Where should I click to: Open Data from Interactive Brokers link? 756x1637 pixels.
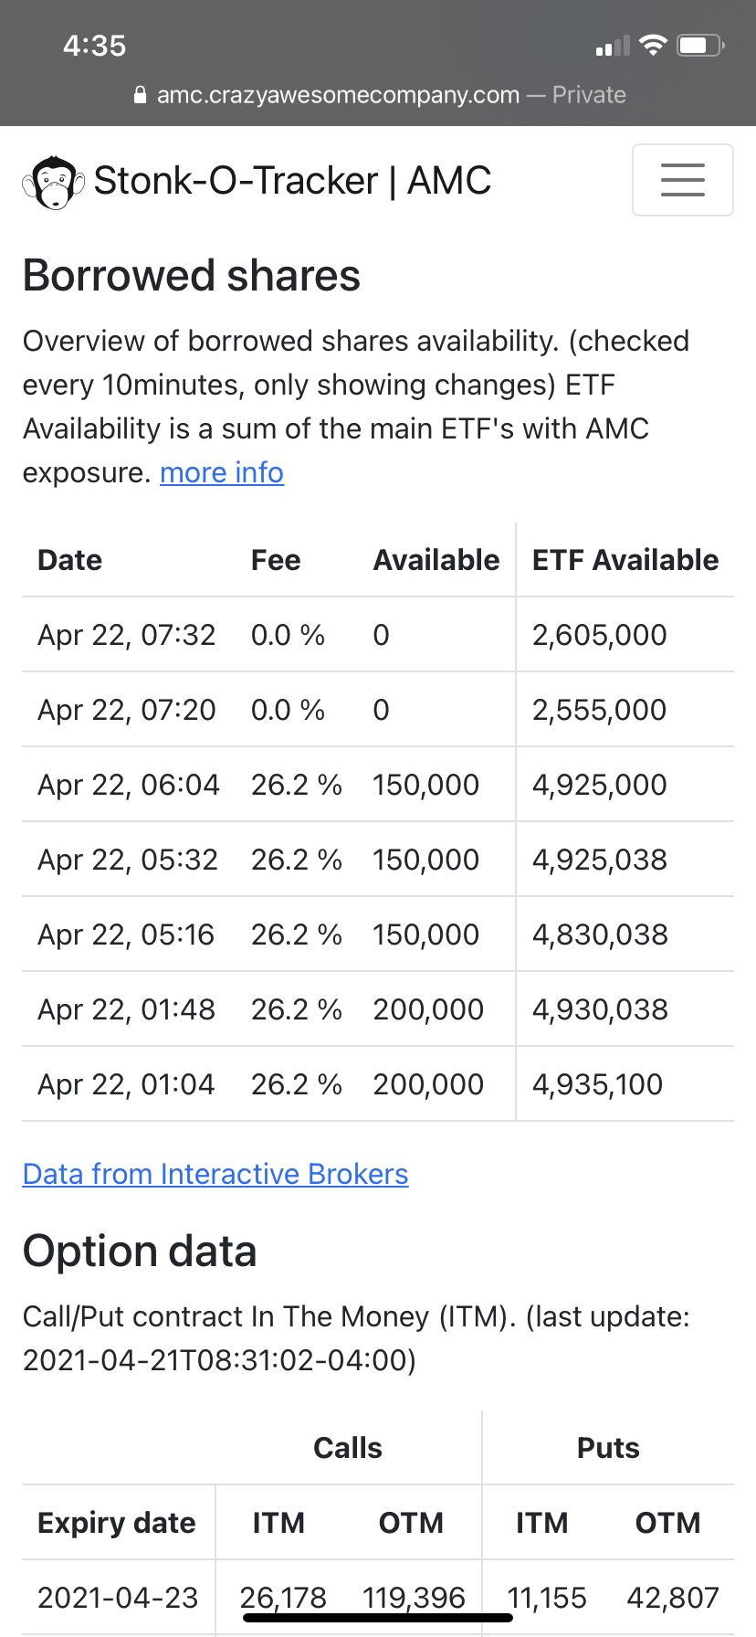click(215, 1174)
